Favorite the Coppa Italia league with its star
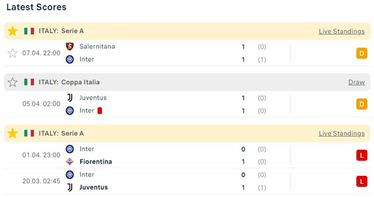The height and width of the screenshot is (197, 374). [13, 82]
